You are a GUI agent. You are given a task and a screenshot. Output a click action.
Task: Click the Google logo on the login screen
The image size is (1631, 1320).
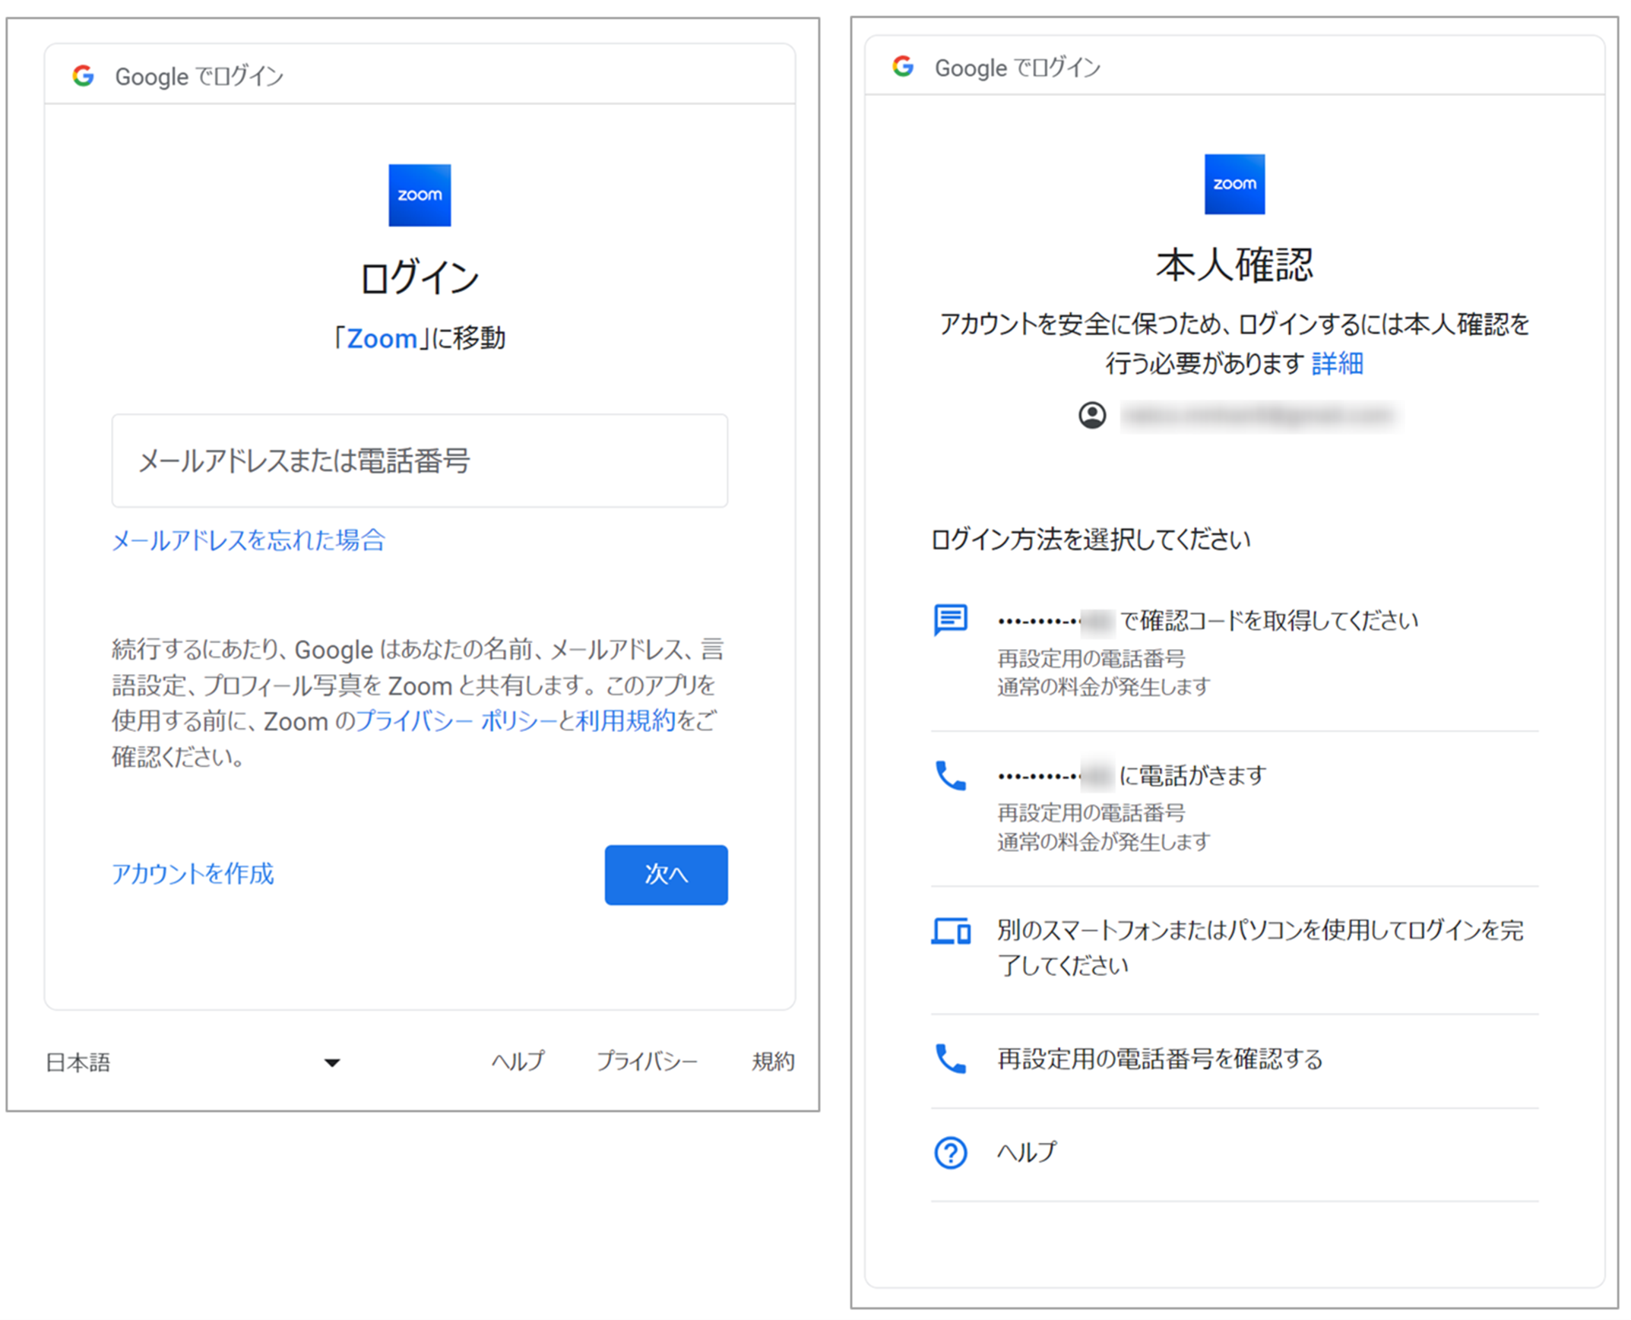[x=84, y=75]
